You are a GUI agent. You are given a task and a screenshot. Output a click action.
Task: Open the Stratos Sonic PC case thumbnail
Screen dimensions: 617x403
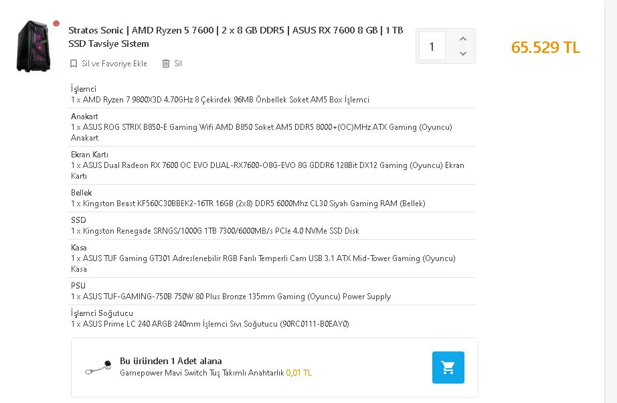33,46
